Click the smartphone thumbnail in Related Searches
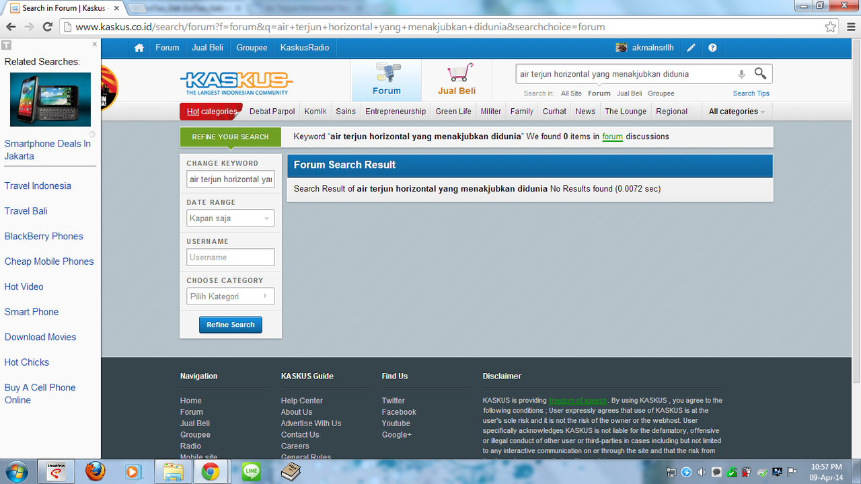Screen dimensions: 861x484 (x=50, y=99)
